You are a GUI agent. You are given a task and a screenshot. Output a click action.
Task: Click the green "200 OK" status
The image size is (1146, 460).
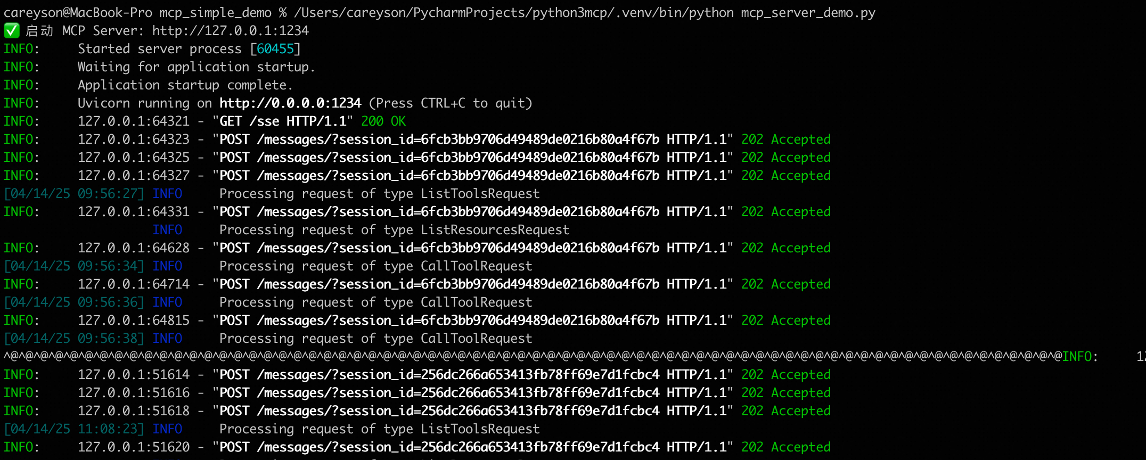pyautogui.click(x=383, y=121)
